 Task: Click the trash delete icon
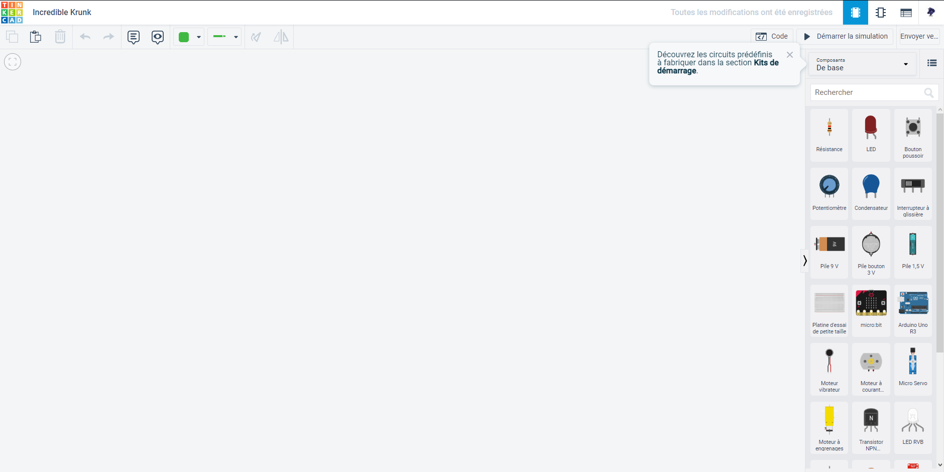coord(60,37)
